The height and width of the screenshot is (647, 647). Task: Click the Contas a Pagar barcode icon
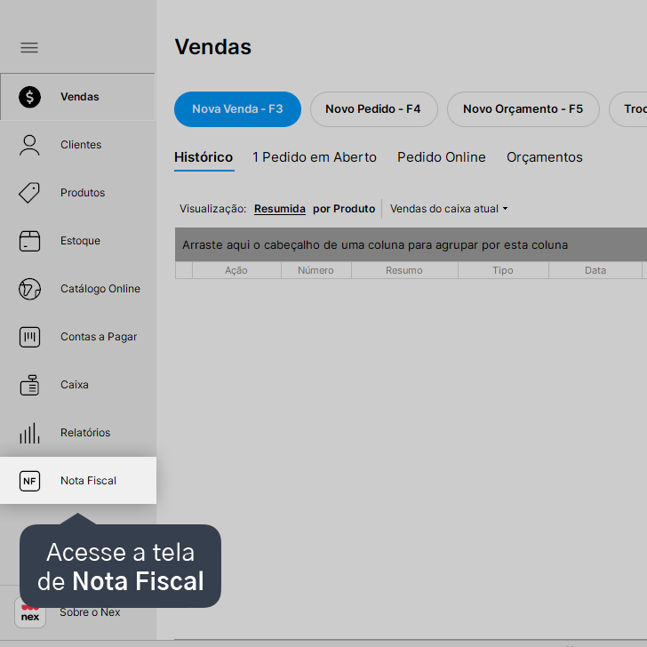click(x=29, y=337)
